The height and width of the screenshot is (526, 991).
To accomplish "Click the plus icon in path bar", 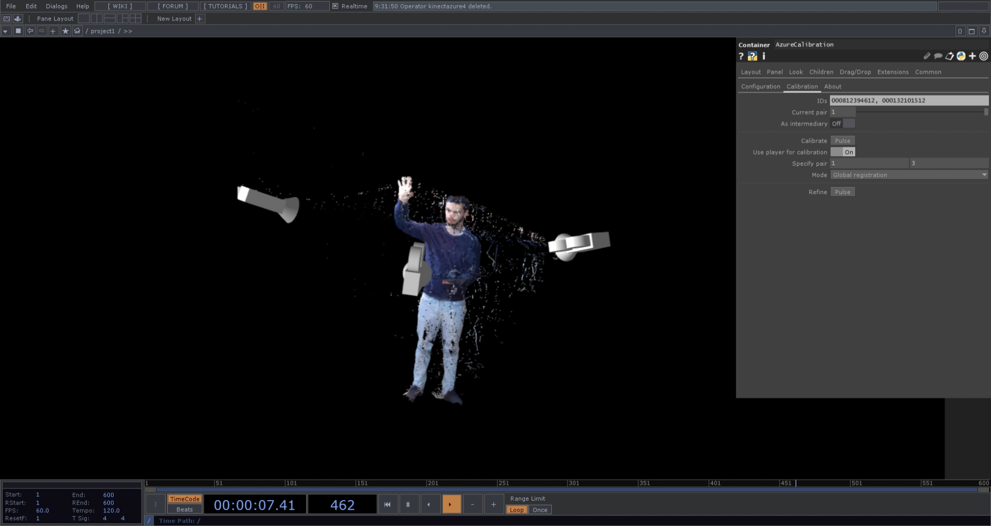I will [x=53, y=31].
